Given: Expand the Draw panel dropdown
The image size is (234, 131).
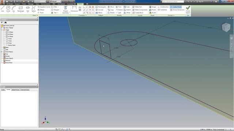Looking at the screenshot, I should [35, 15].
